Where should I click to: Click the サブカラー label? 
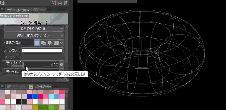11,57
